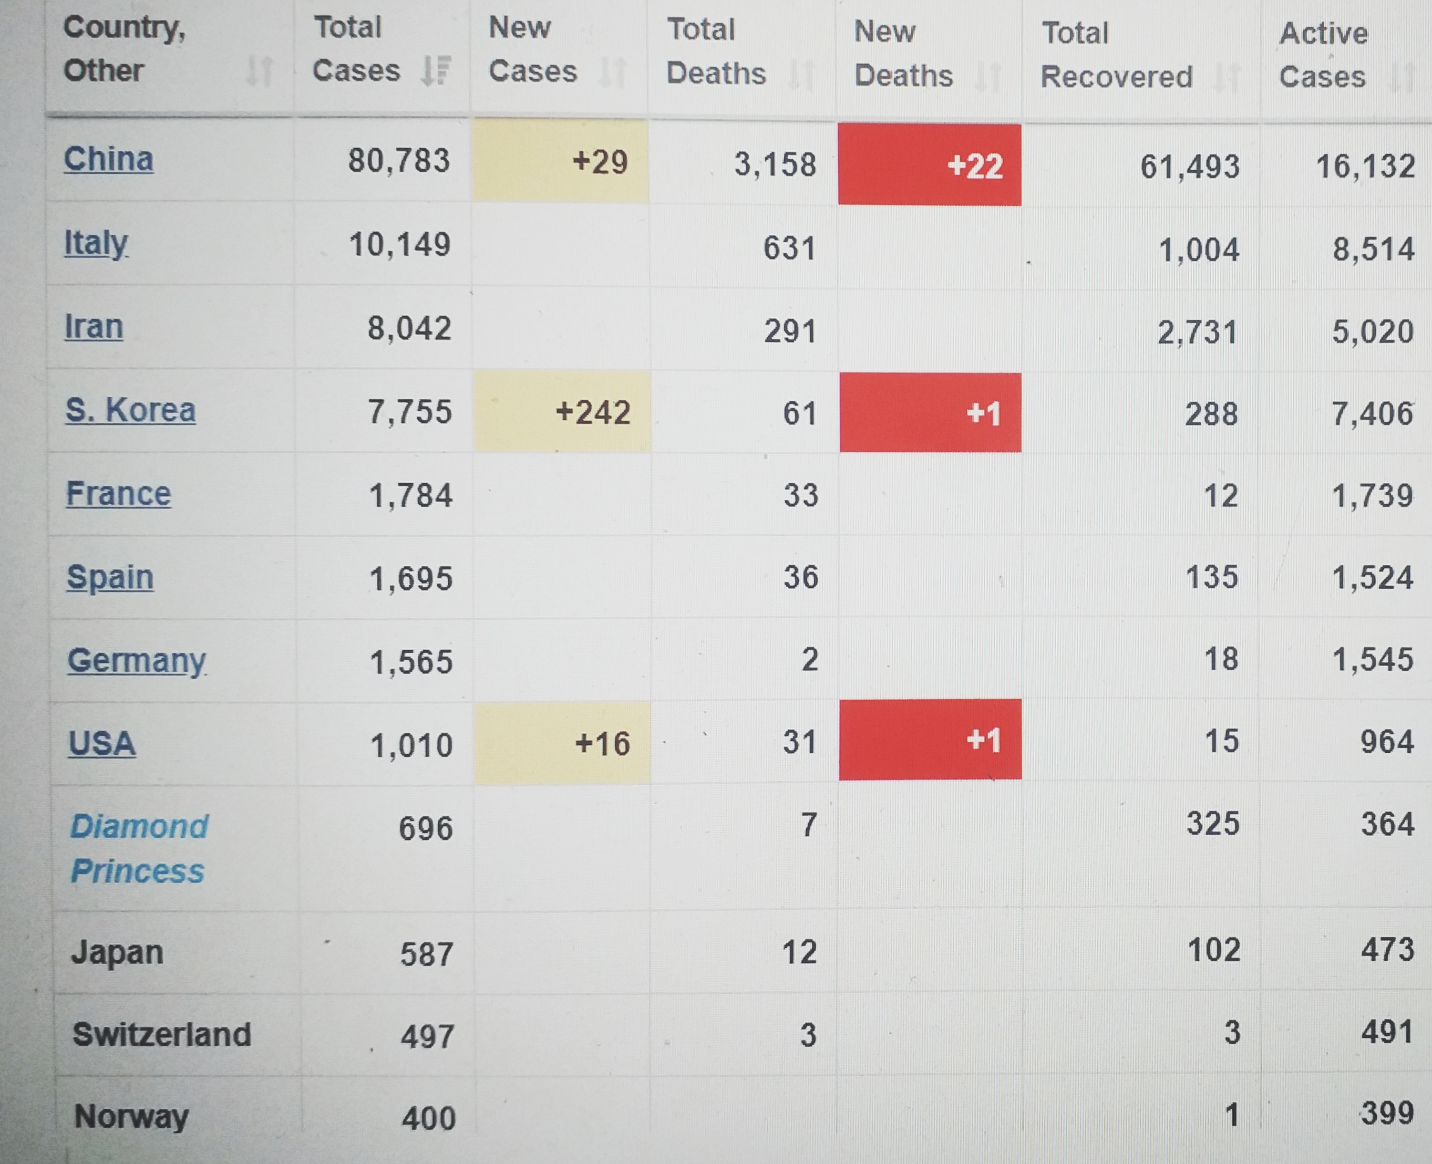The height and width of the screenshot is (1164, 1432).
Task: Select Spain total recovered 135
Action: tap(1211, 577)
